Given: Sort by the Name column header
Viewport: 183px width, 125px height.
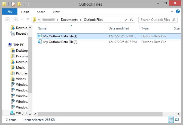Looking at the screenshot, I should 42,28.
